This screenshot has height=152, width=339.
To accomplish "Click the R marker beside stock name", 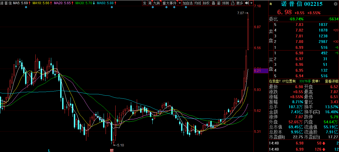I will coord(271,4).
